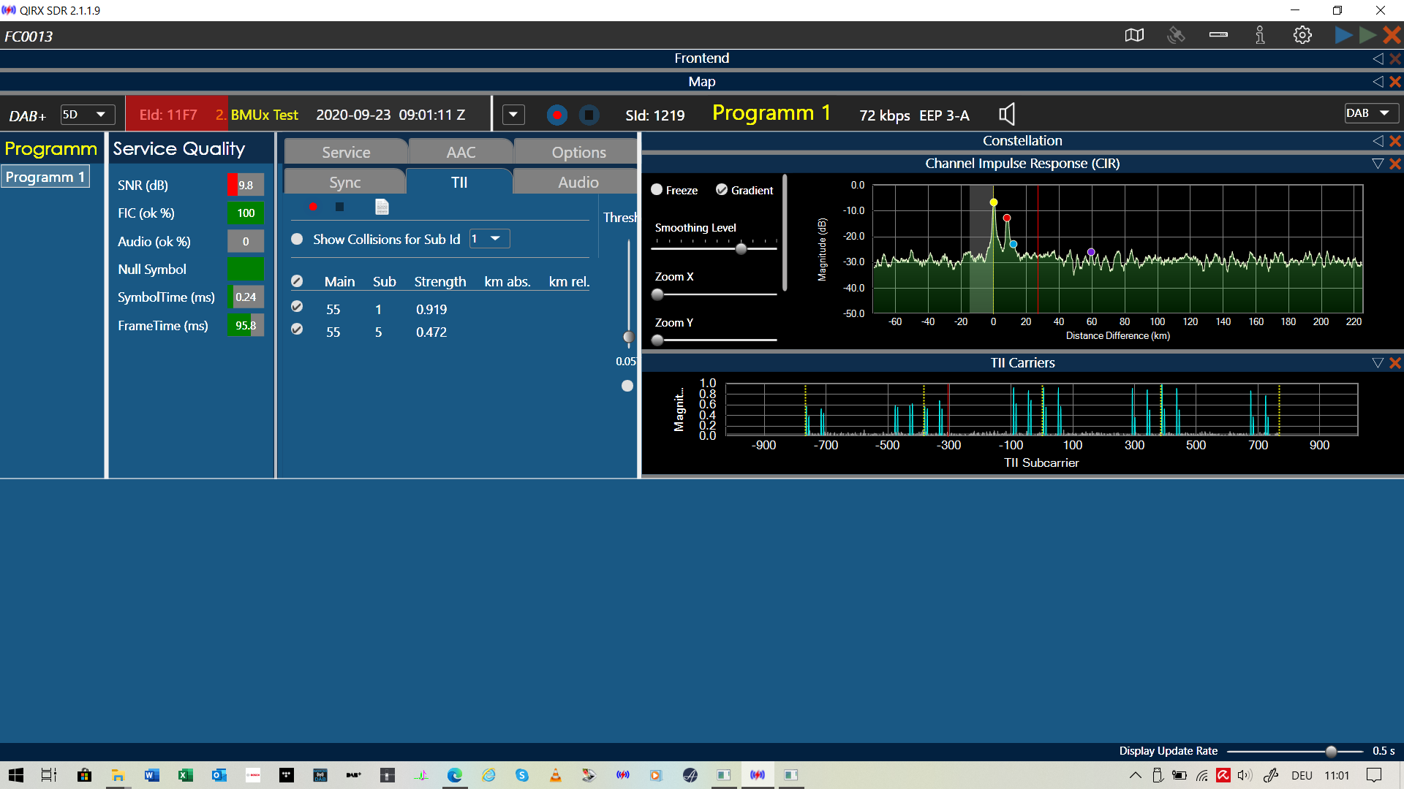
Task: Mute audio with speaker icon
Action: [1007, 114]
